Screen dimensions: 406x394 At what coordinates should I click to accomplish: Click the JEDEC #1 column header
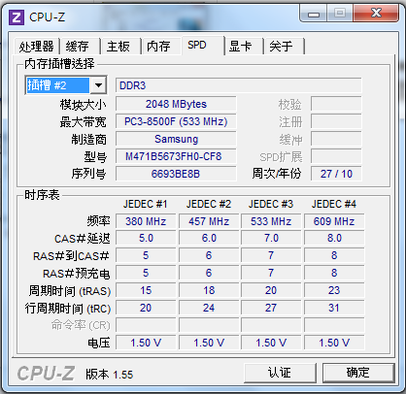tap(146, 205)
